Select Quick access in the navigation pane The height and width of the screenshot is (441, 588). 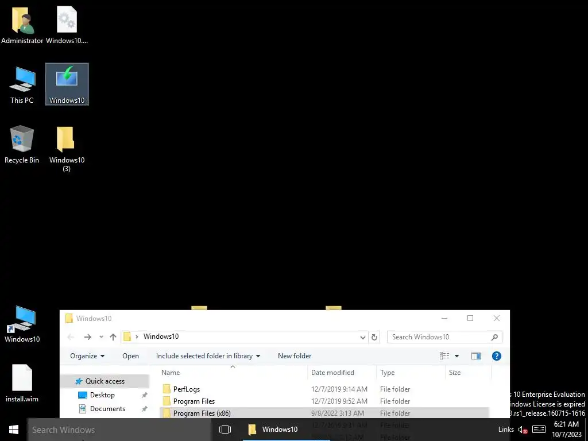pyautogui.click(x=105, y=381)
